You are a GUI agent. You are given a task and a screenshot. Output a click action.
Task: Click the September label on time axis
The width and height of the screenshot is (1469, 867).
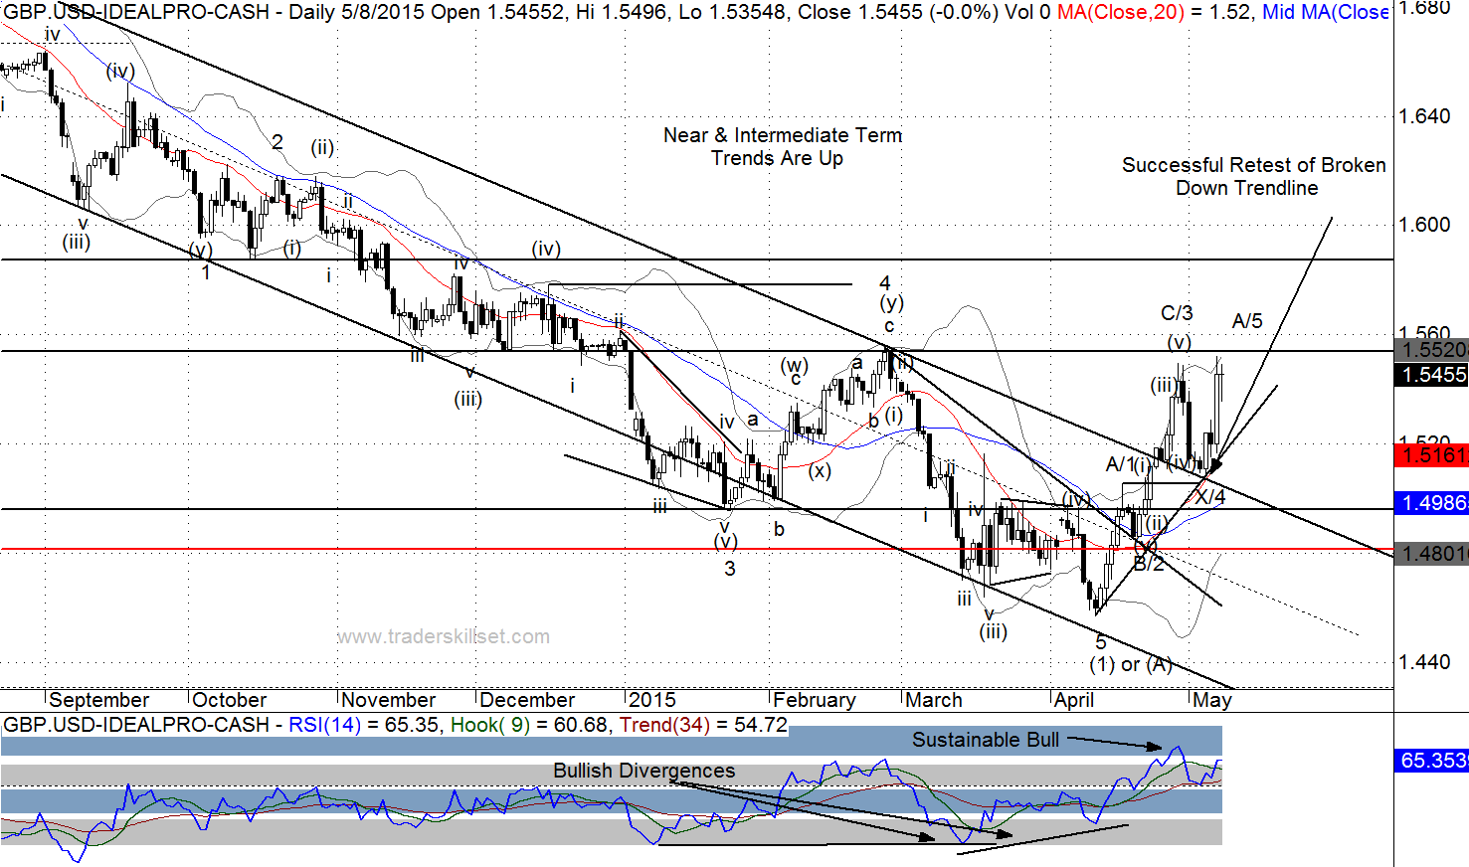(x=98, y=700)
